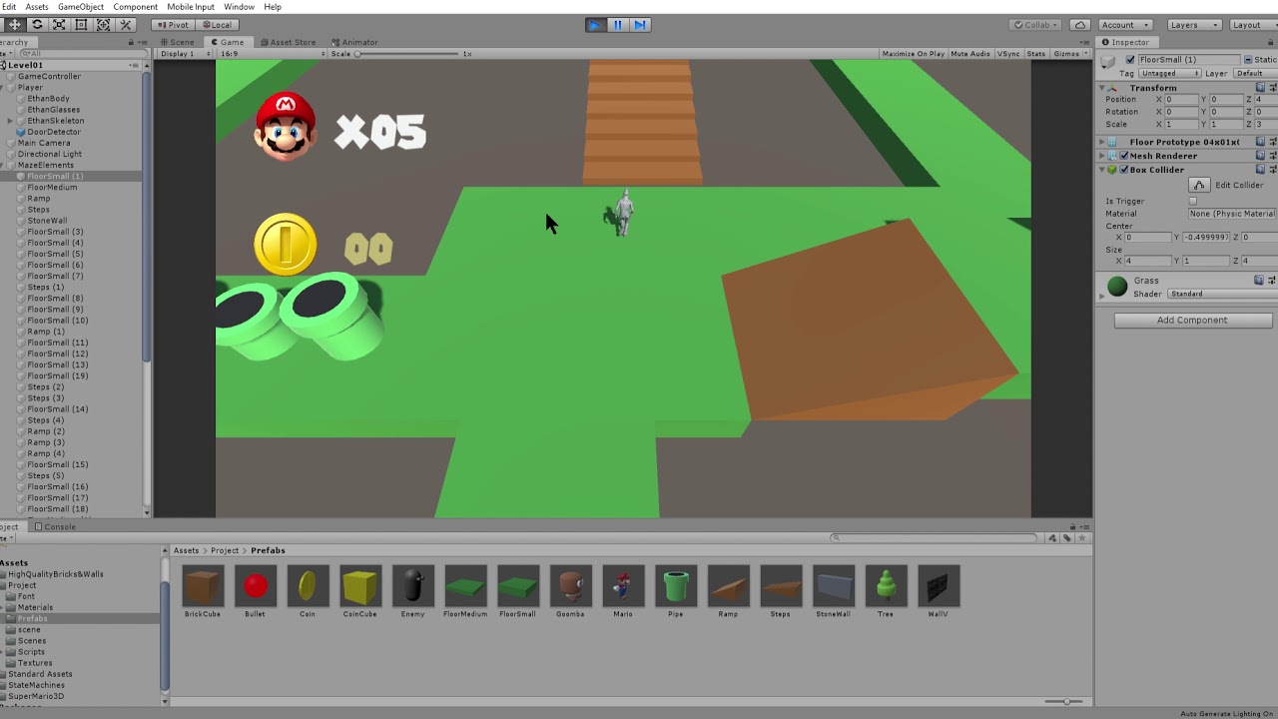Select the Scale tool in the toolbar

(x=59, y=24)
